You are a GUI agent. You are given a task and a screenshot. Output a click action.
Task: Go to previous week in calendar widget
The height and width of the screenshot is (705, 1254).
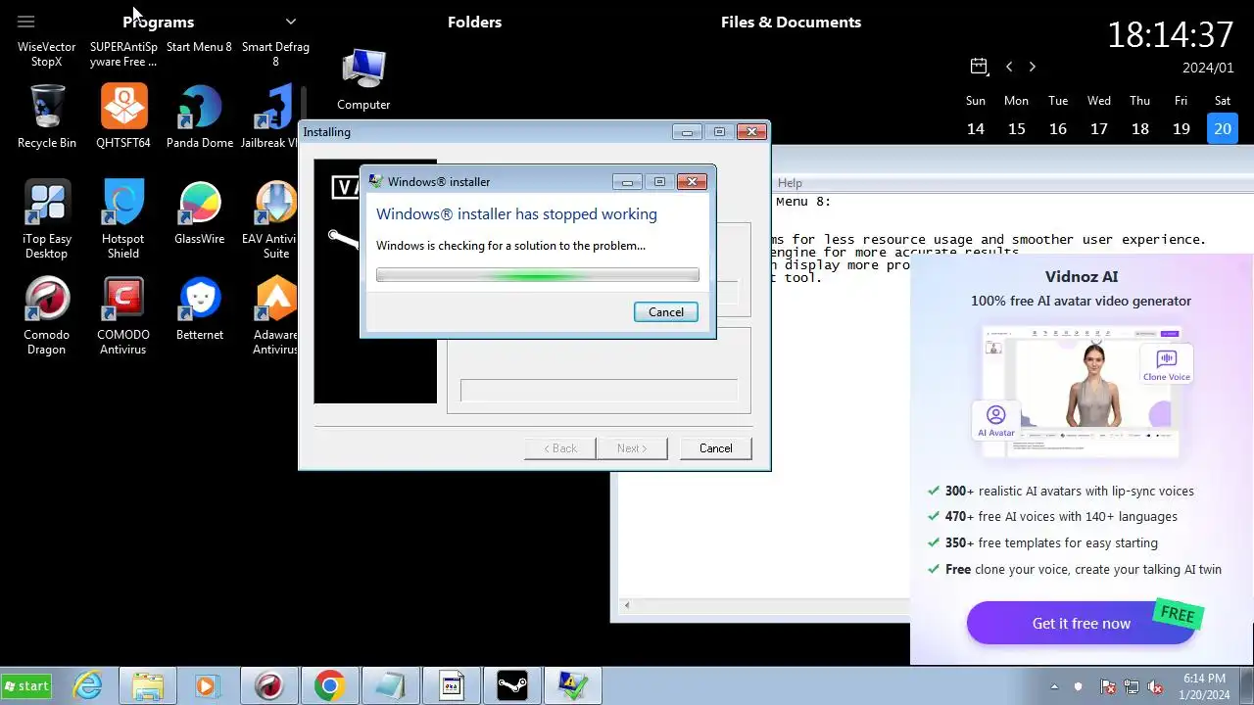coord(1009,67)
